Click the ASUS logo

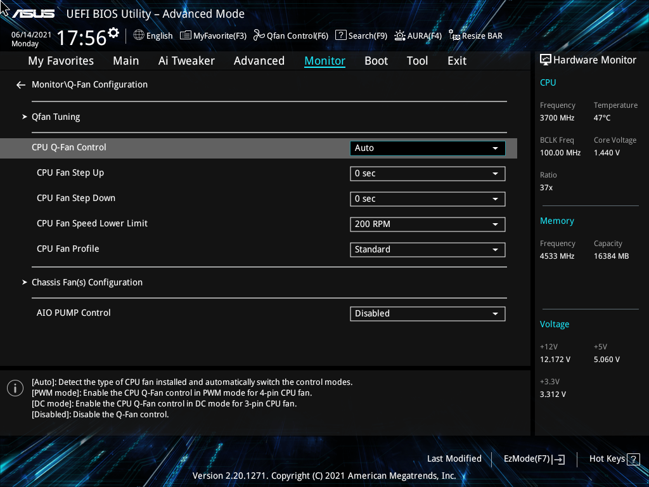click(33, 14)
